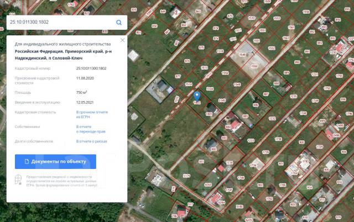Screen dimensions: 354x222
Task: Select parcel label 1739 on the map
Action: pos(265,152)
